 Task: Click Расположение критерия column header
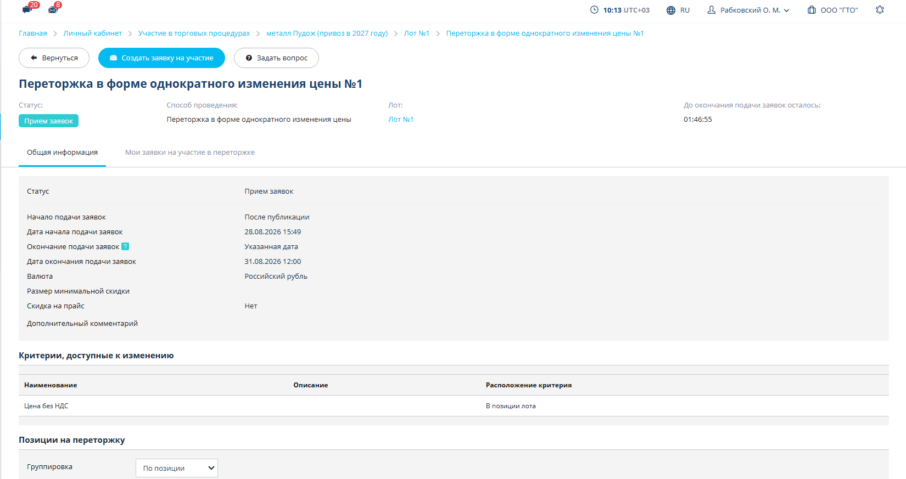coord(529,385)
